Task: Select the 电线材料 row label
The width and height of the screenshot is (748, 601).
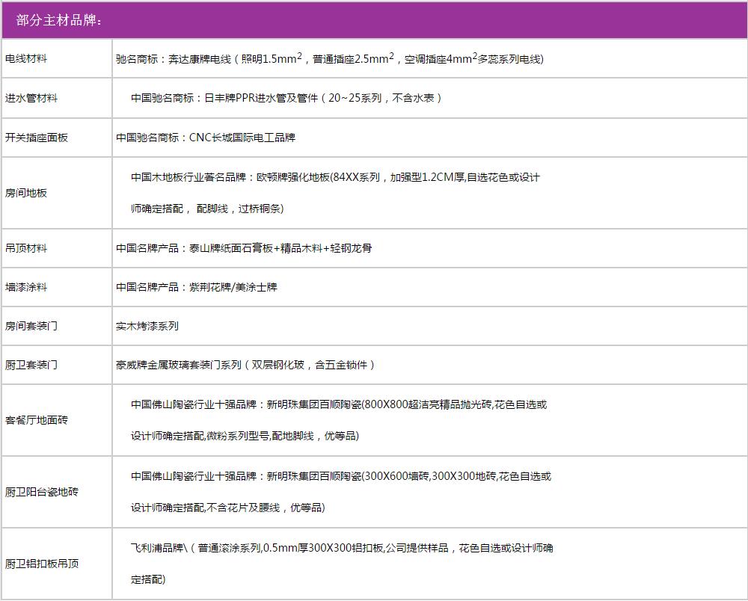Action: tap(26, 58)
